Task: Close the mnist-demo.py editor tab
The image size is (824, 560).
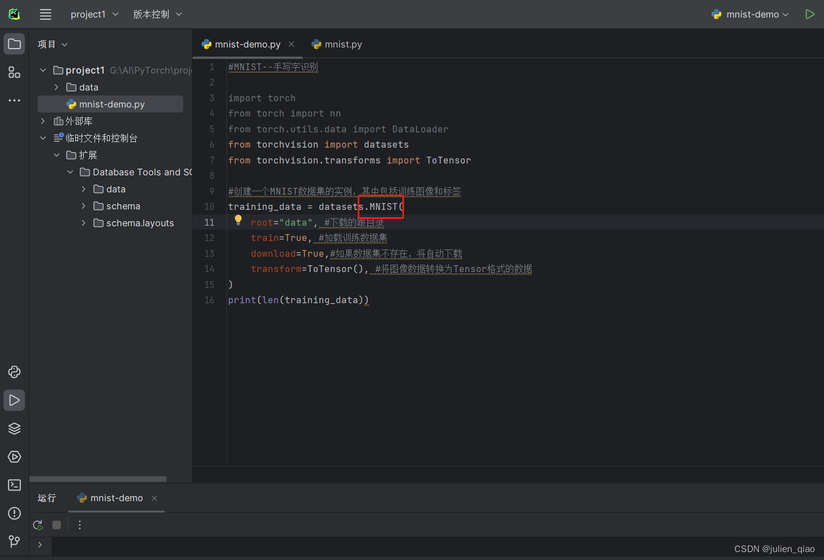Action: (x=291, y=44)
